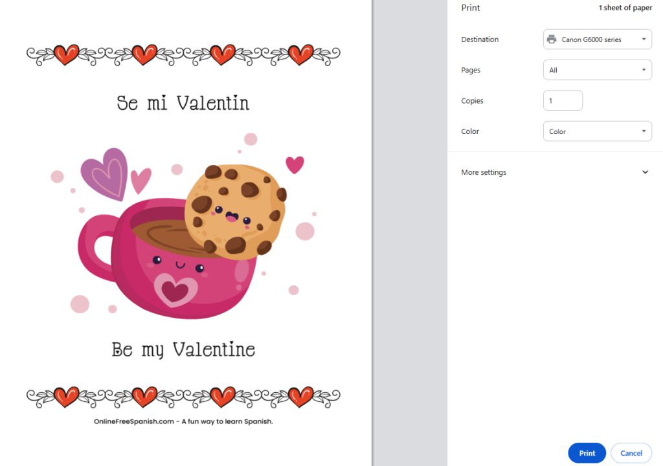Click the large purple heart in preview

105,173
